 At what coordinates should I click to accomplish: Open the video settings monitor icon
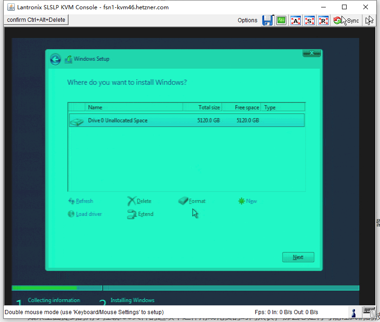click(x=281, y=20)
